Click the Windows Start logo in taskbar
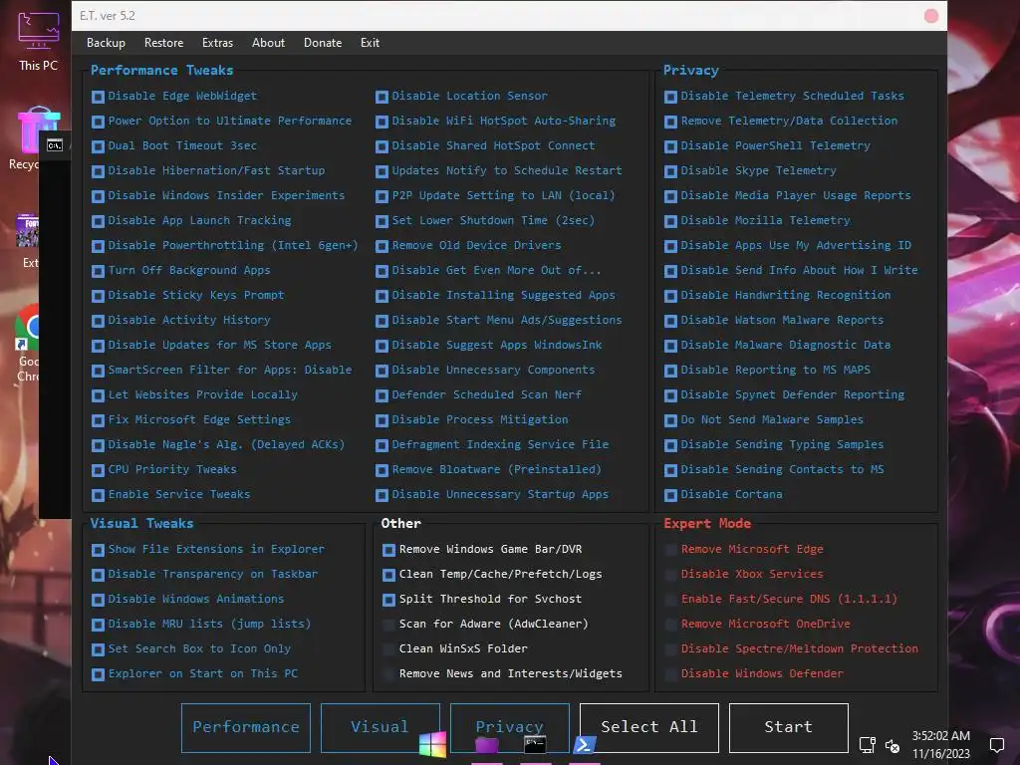 [x=432, y=744]
